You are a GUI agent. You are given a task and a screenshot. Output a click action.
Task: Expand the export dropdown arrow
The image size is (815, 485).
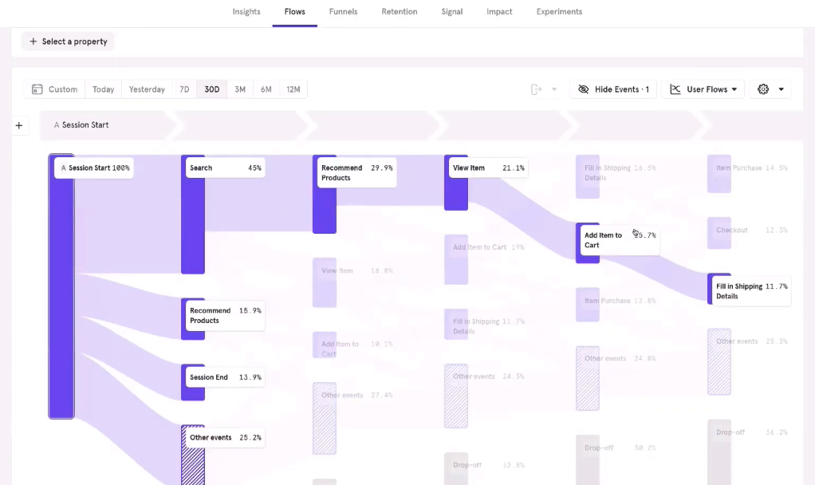[554, 89]
